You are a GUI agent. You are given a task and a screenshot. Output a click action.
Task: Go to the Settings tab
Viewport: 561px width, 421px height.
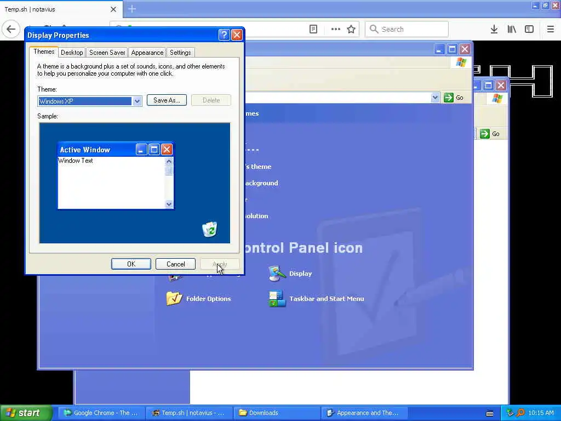180,53
